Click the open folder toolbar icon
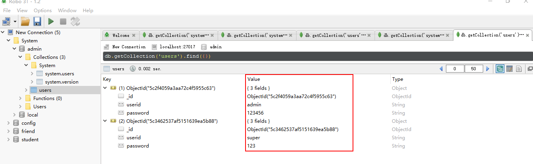 point(25,21)
